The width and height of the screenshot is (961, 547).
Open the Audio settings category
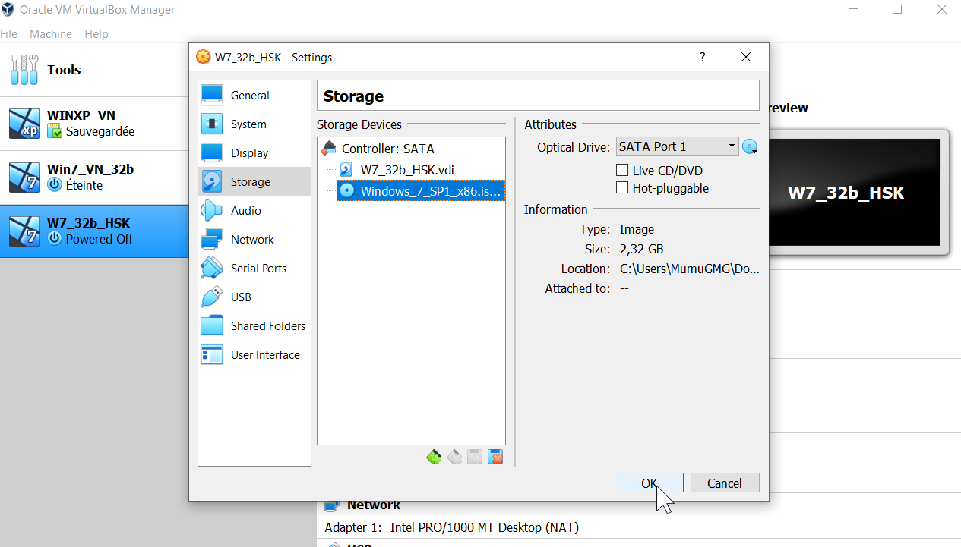254,211
